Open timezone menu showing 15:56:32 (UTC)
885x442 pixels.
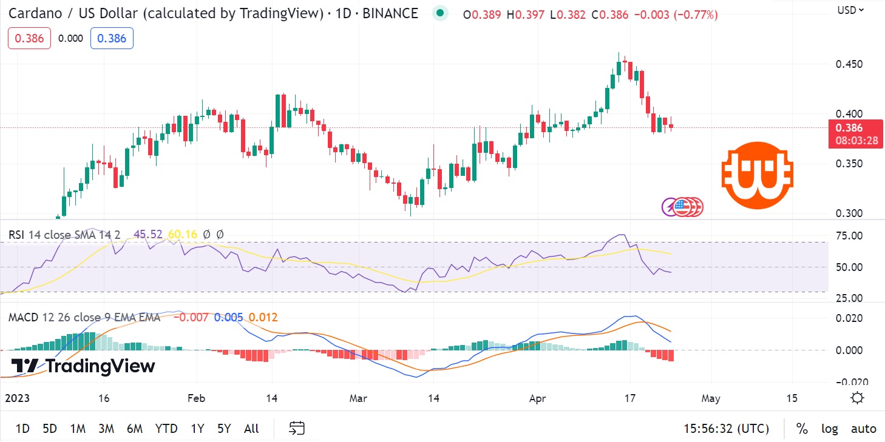(726, 429)
